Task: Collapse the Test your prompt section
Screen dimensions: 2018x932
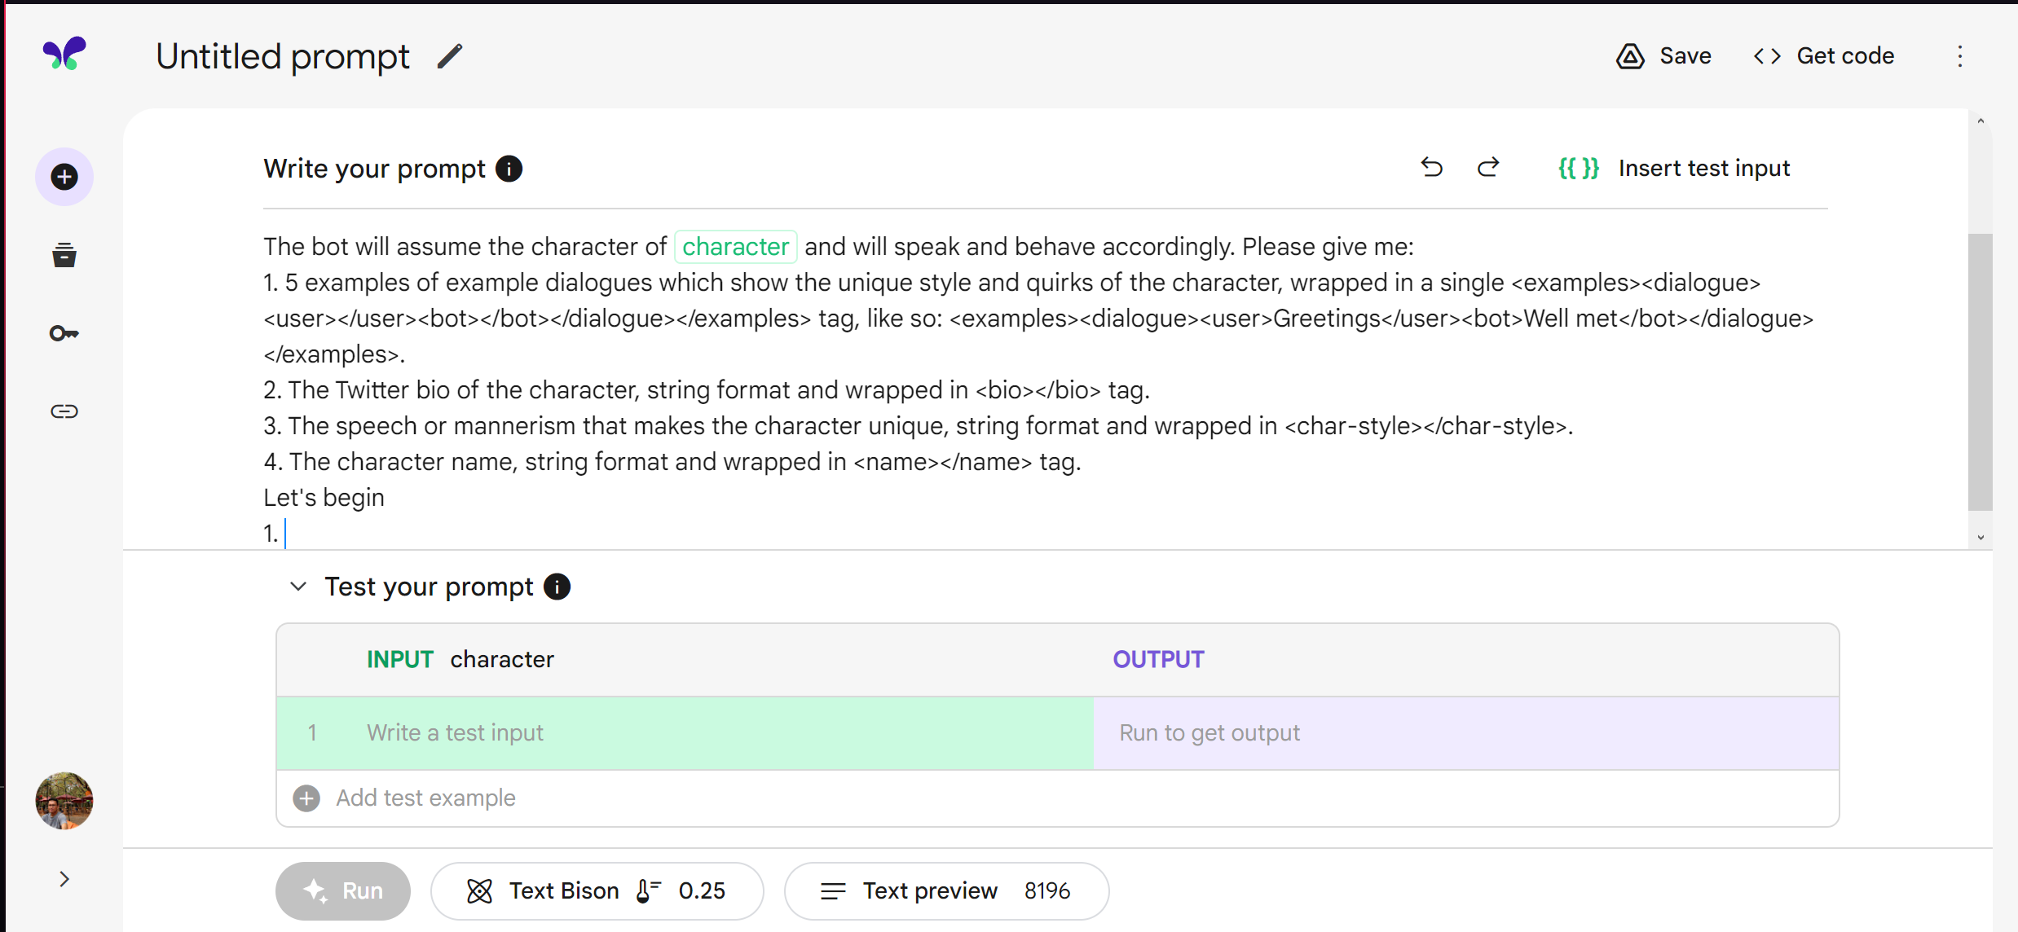Action: tap(298, 587)
